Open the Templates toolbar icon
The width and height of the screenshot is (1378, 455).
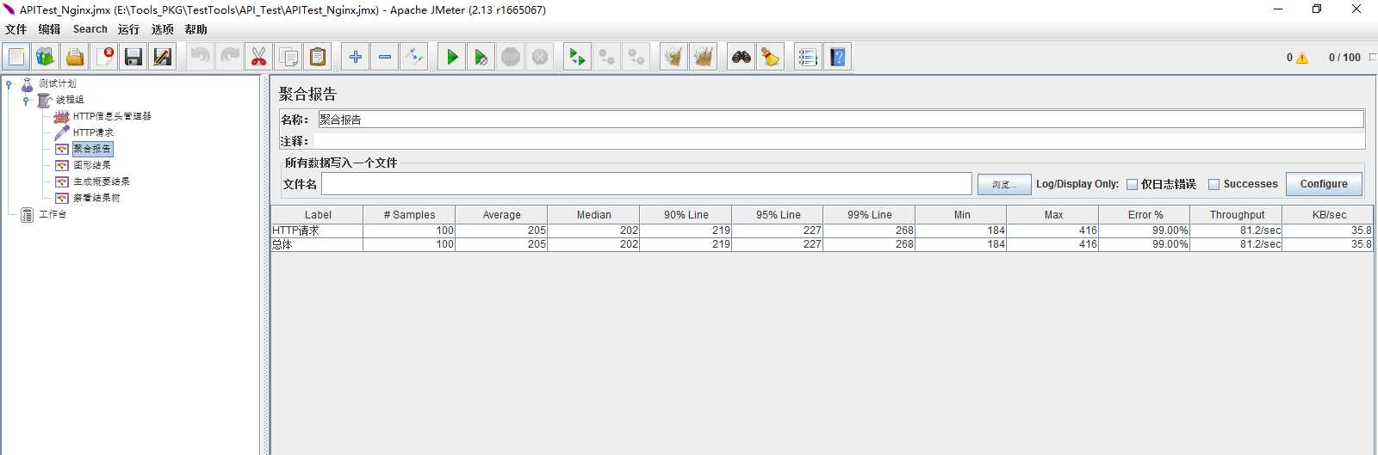pos(46,57)
